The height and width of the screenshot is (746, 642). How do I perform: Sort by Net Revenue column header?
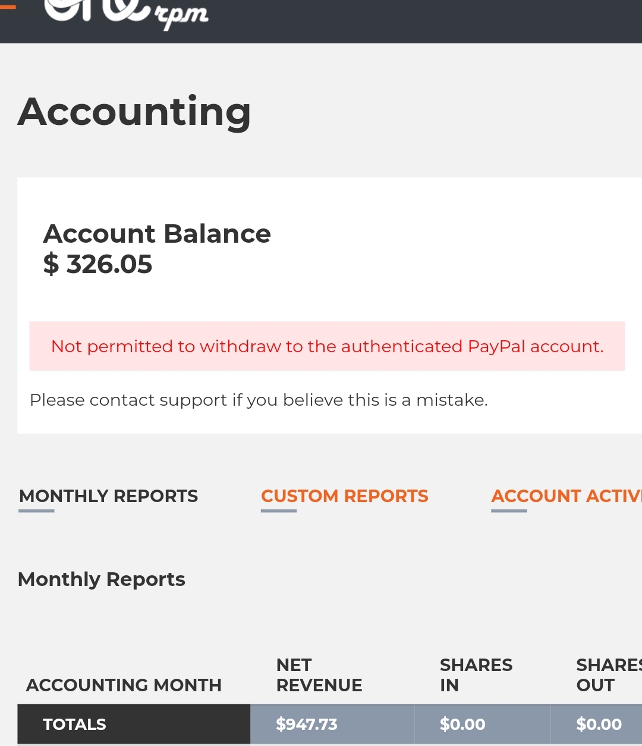[x=319, y=675]
